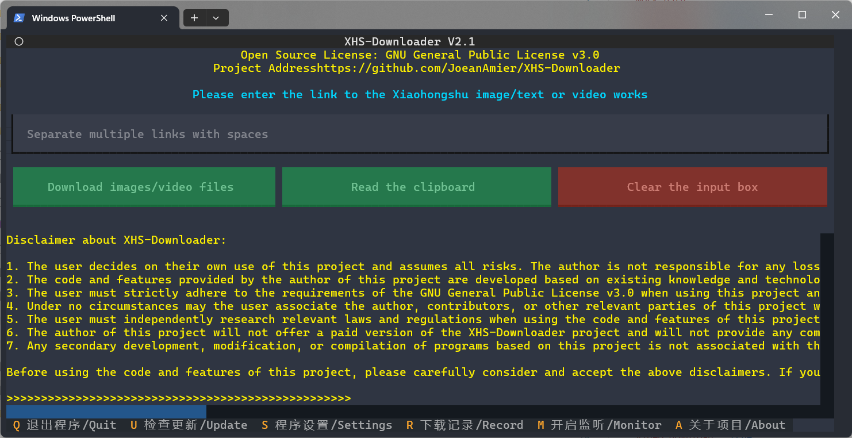This screenshot has width=852, height=438.
Task: Open Settings from the footer bar
Action: click(x=327, y=425)
